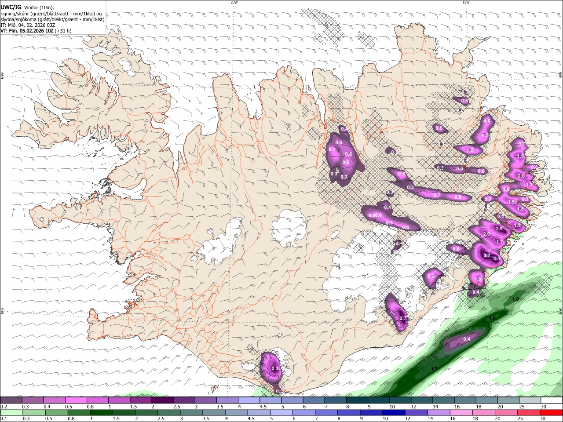Click the '1.7' value in the dark green rain band

434,369
